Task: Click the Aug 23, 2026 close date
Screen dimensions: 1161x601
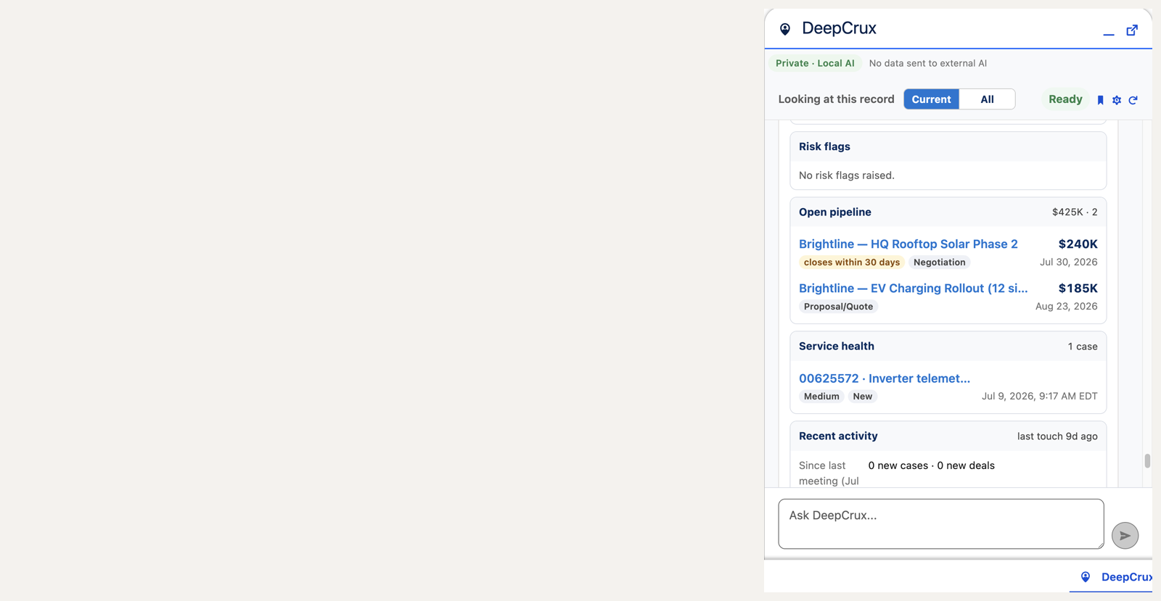Action: click(1066, 307)
